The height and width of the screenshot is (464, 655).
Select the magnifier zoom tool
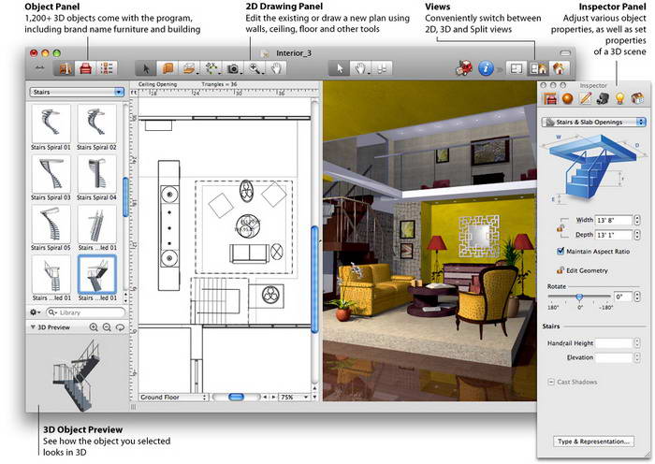pos(255,68)
